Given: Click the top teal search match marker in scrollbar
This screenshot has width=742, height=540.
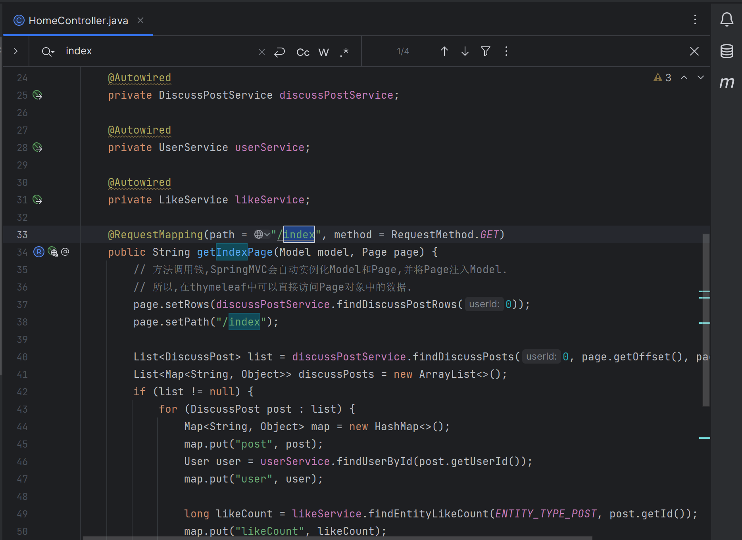Looking at the screenshot, I should [704, 291].
